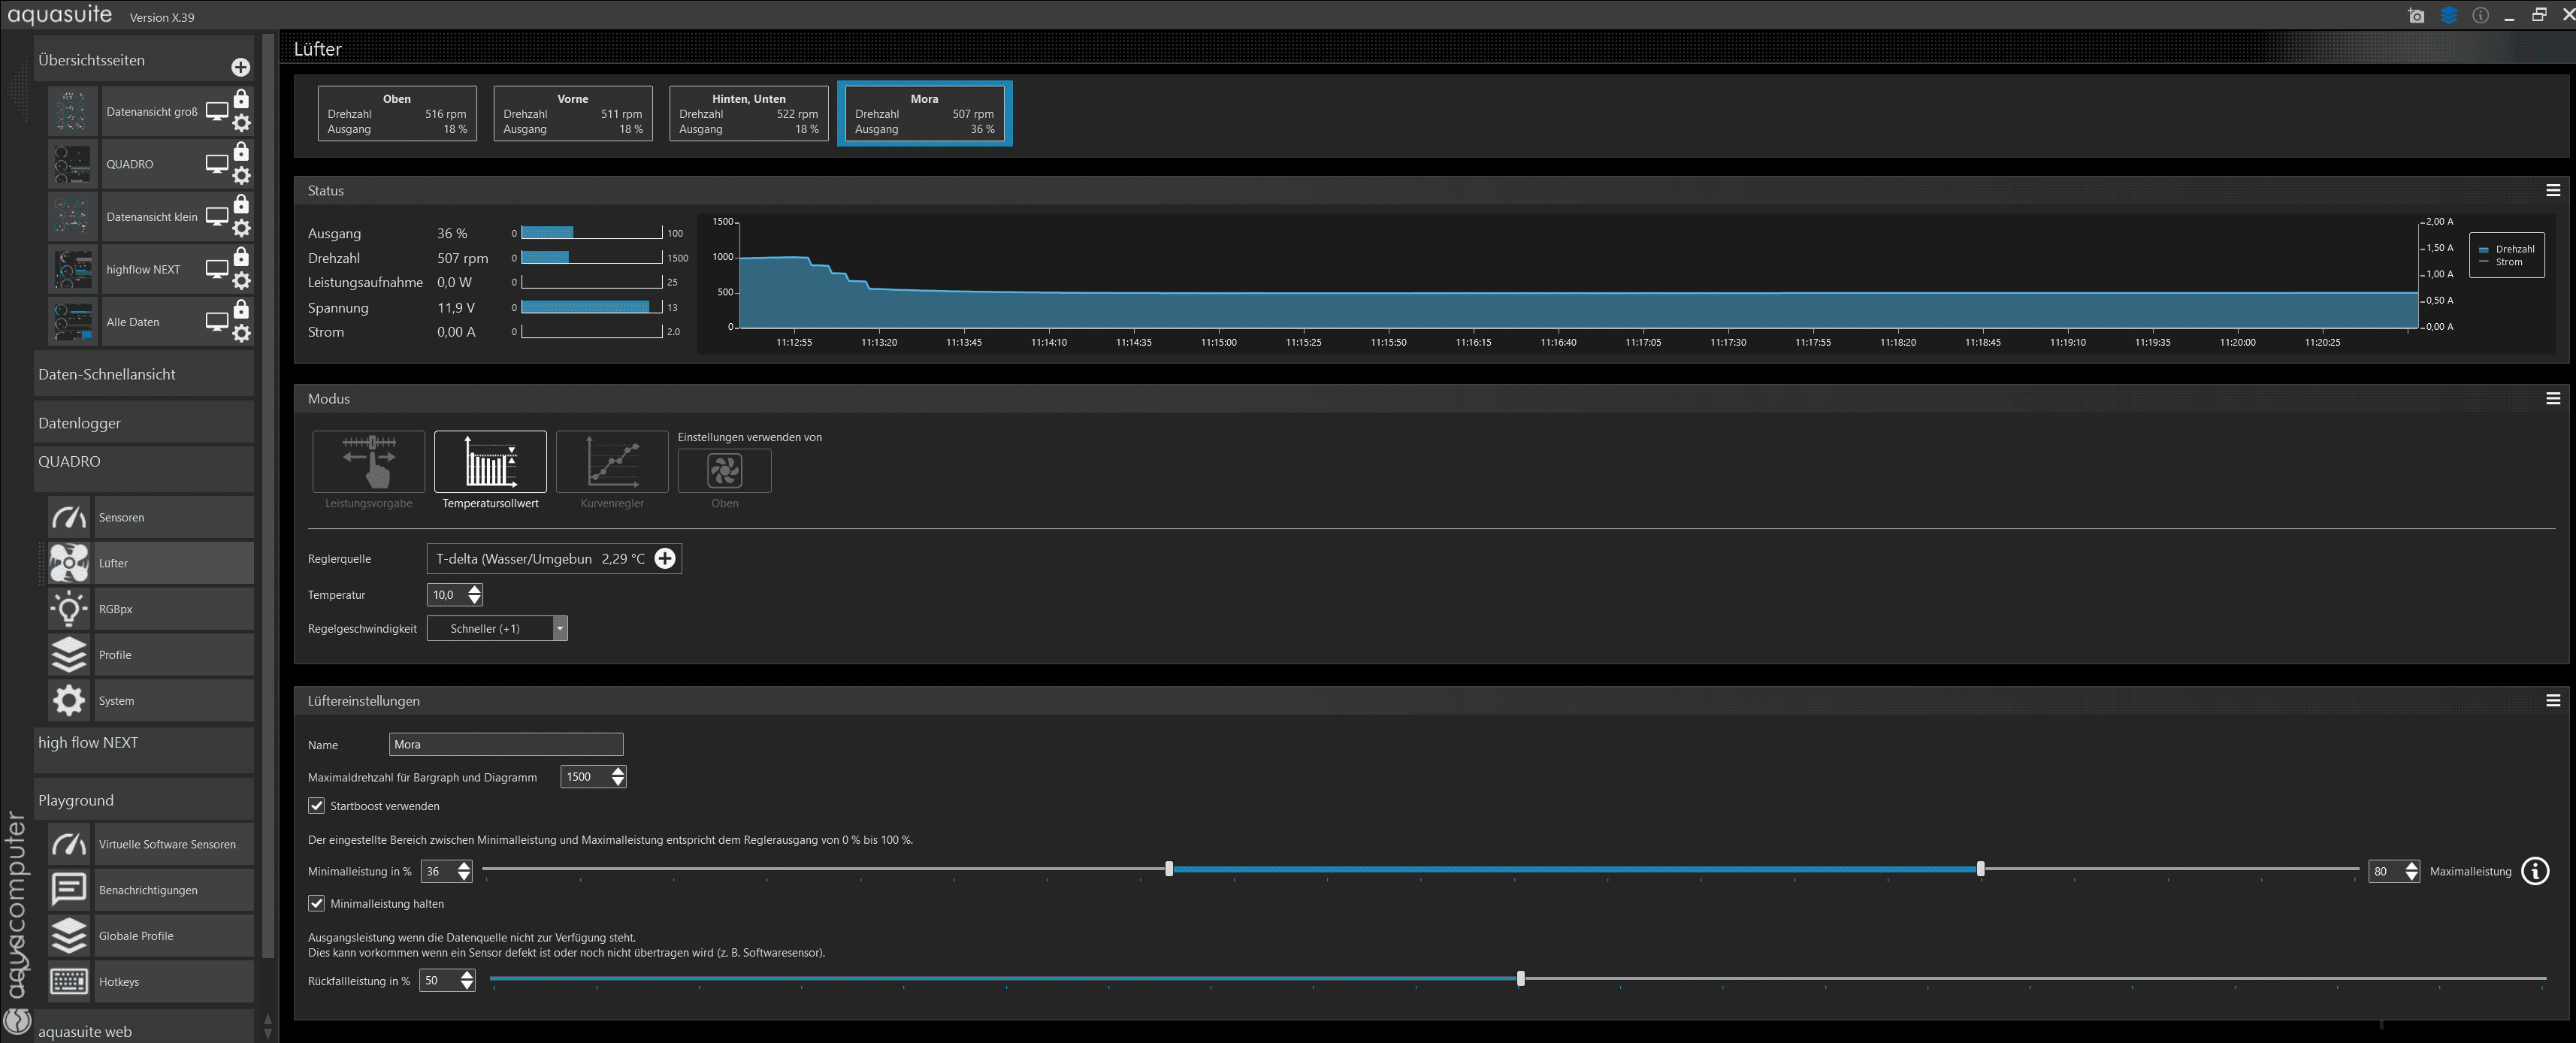Select the Mora fan tab
Image resolution: width=2576 pixels, height=1043 pixels.
(x=925, y=113)
